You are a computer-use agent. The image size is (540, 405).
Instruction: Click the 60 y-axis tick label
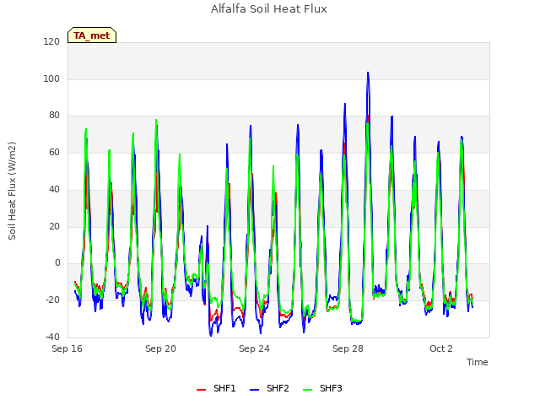tap(54, 152)
